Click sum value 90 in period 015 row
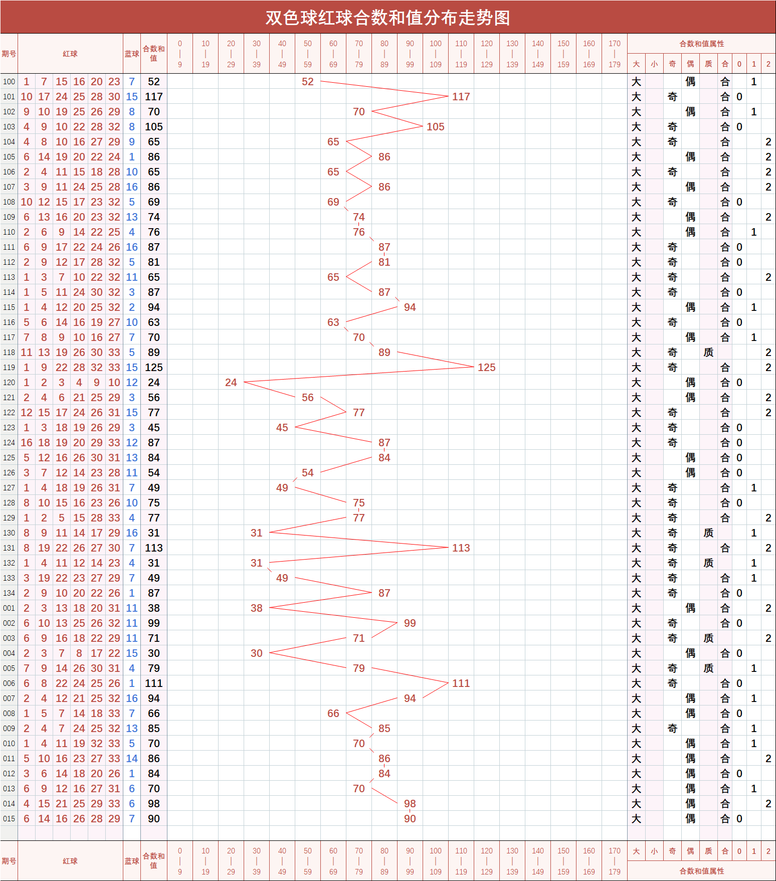 coord(153,818)
